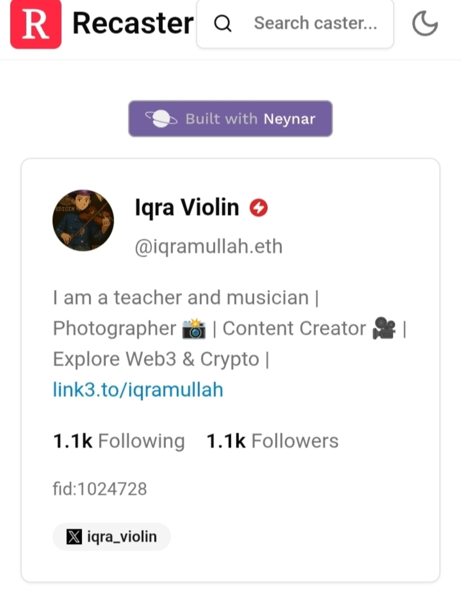The image size is (461, 594).
Task: Click the X logo icon
Action: click(x=74, y=537)
